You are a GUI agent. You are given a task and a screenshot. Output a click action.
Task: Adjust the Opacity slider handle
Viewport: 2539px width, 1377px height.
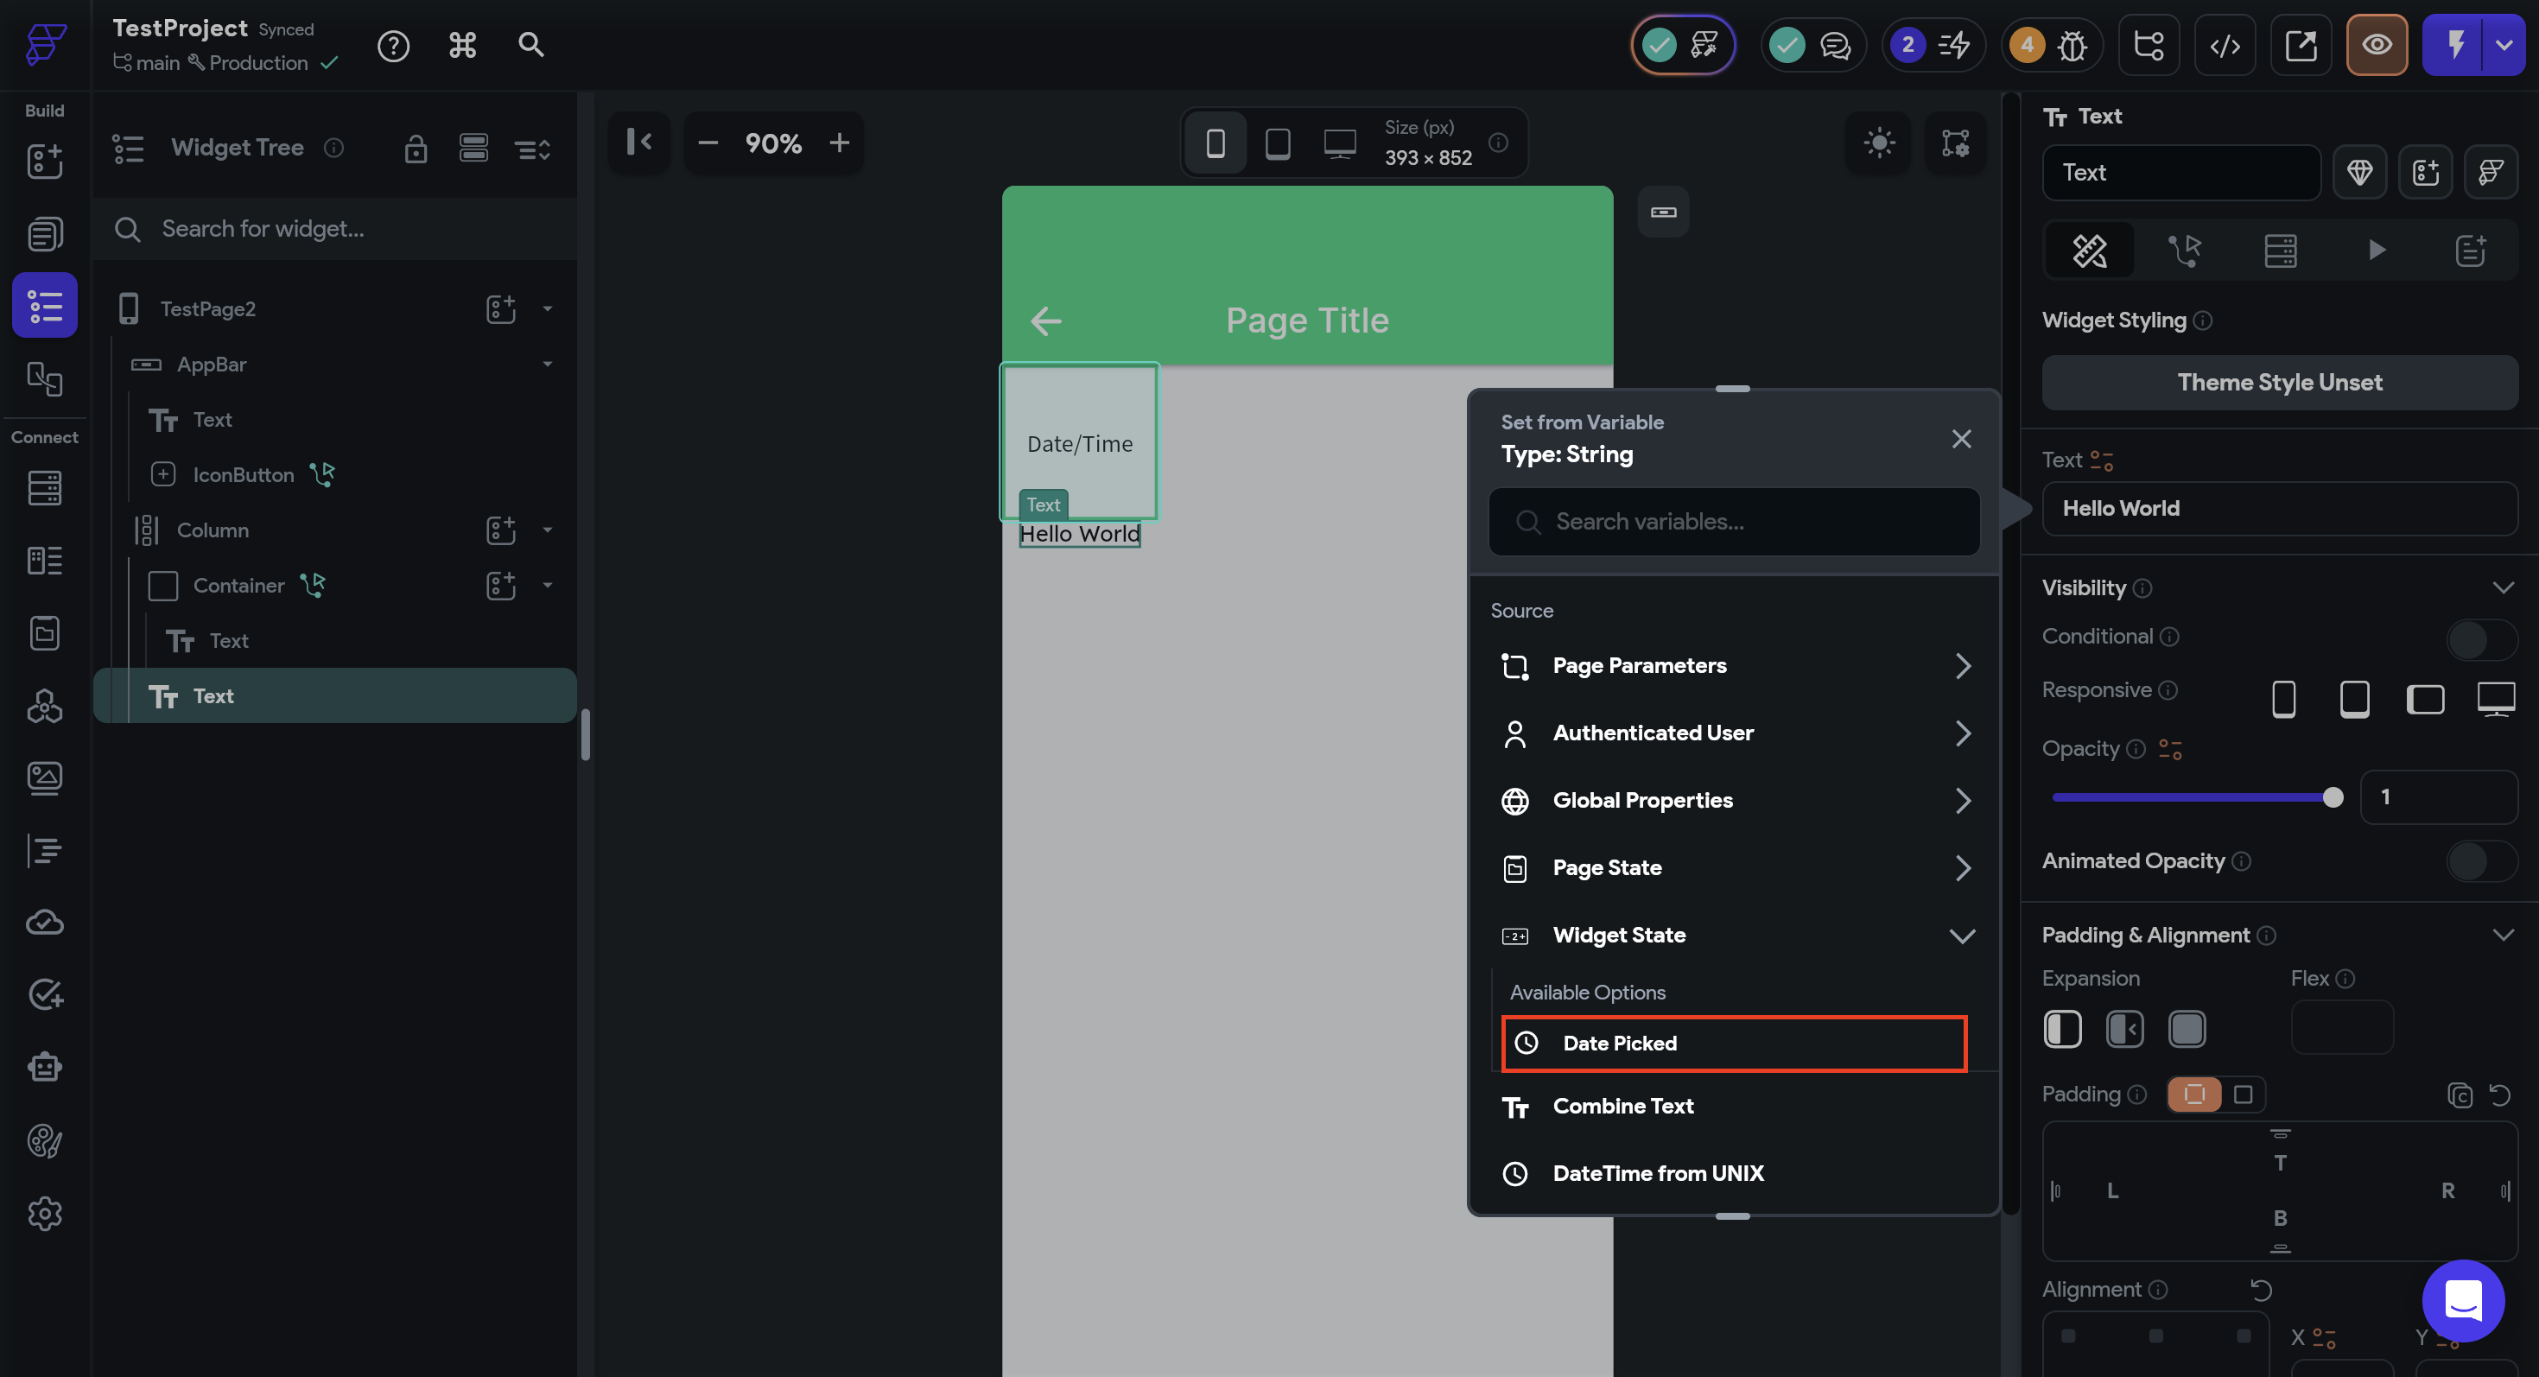point(2332,797)
